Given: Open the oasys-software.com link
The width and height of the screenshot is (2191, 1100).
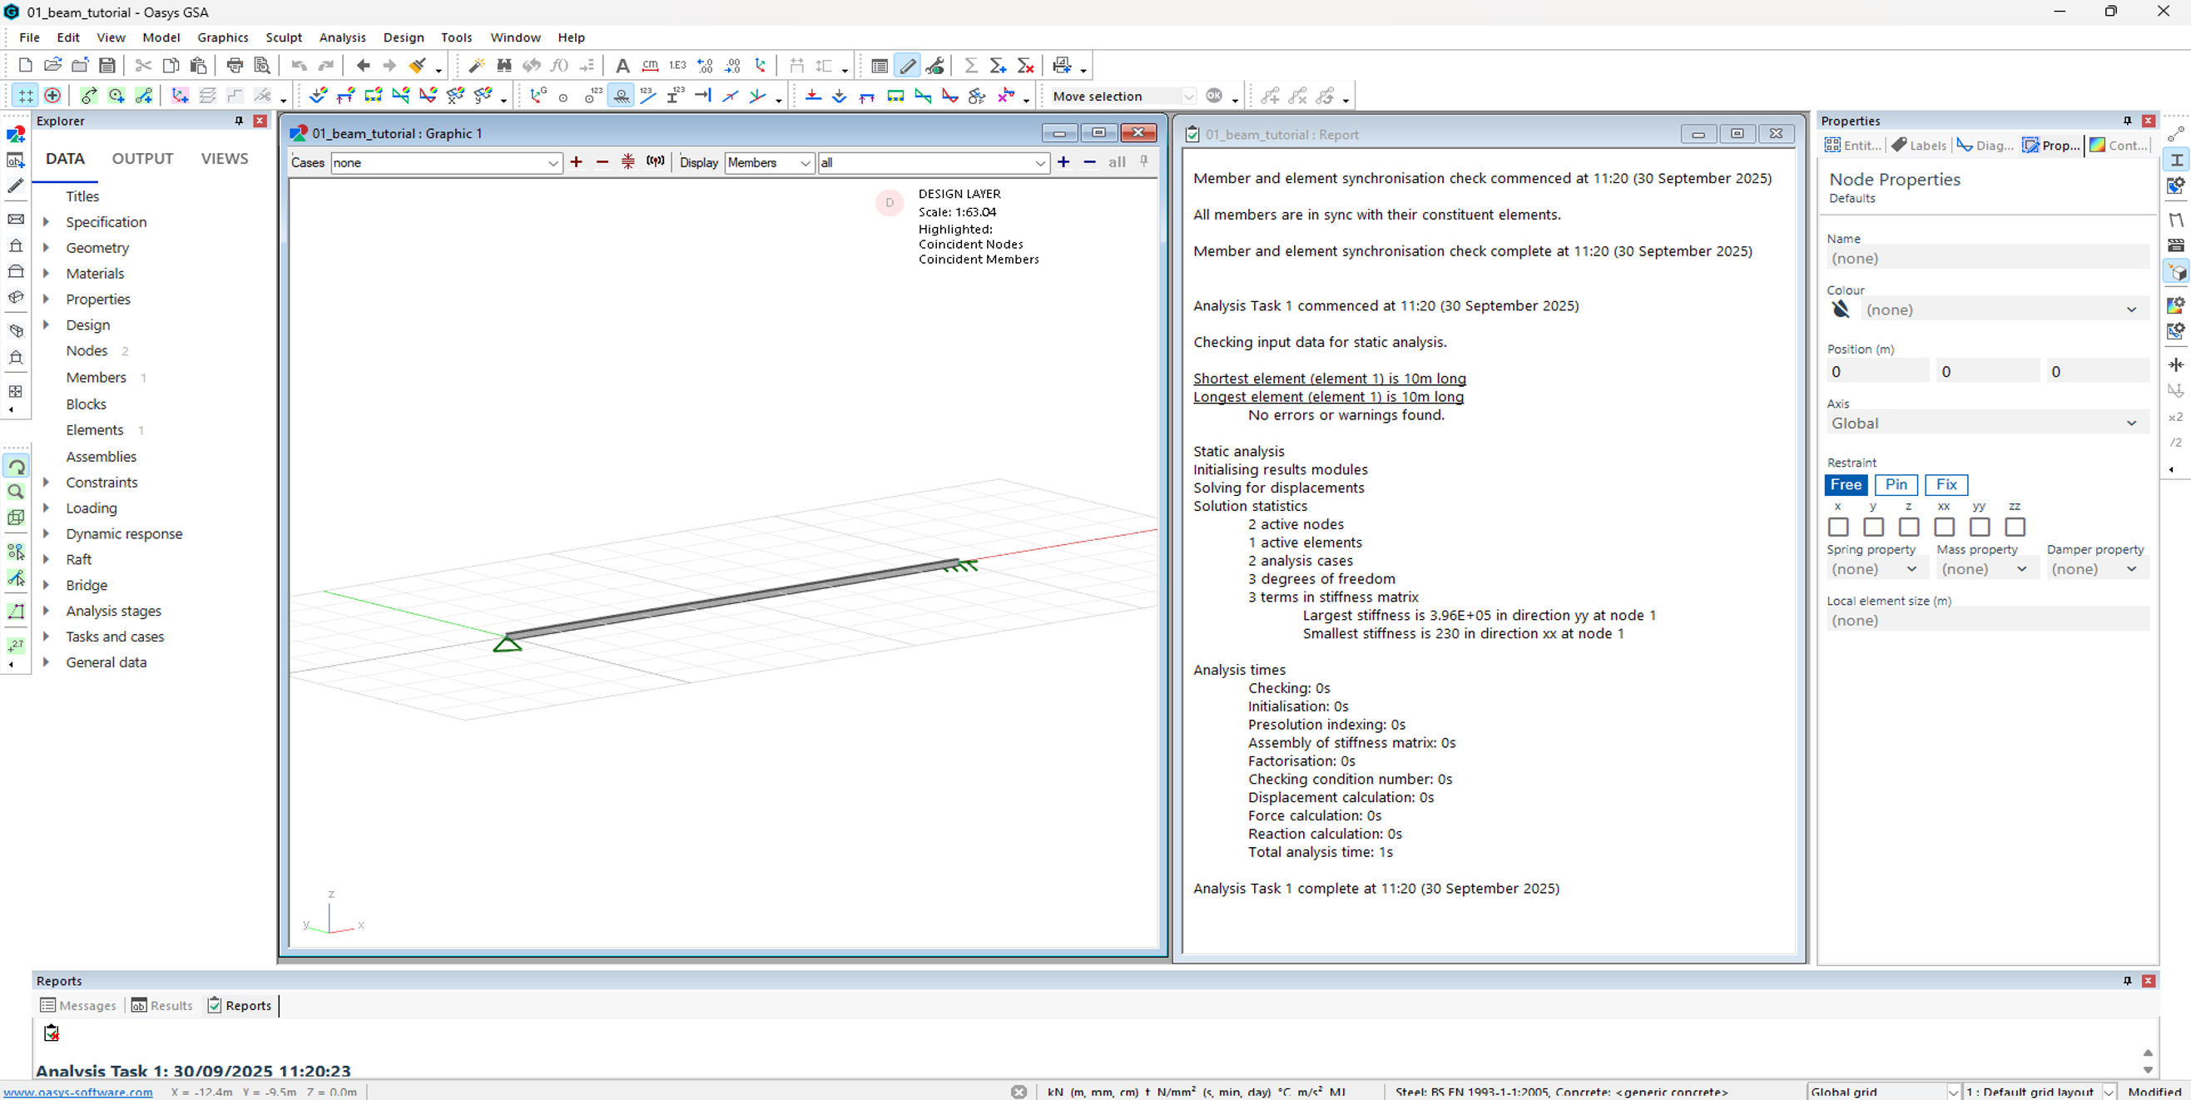Looking at the screenshot, I should point(78,1092).
